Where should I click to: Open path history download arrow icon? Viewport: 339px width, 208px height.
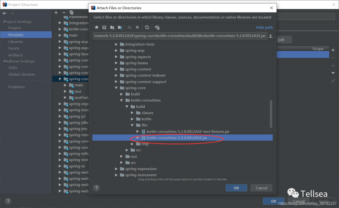pos(271,36)
